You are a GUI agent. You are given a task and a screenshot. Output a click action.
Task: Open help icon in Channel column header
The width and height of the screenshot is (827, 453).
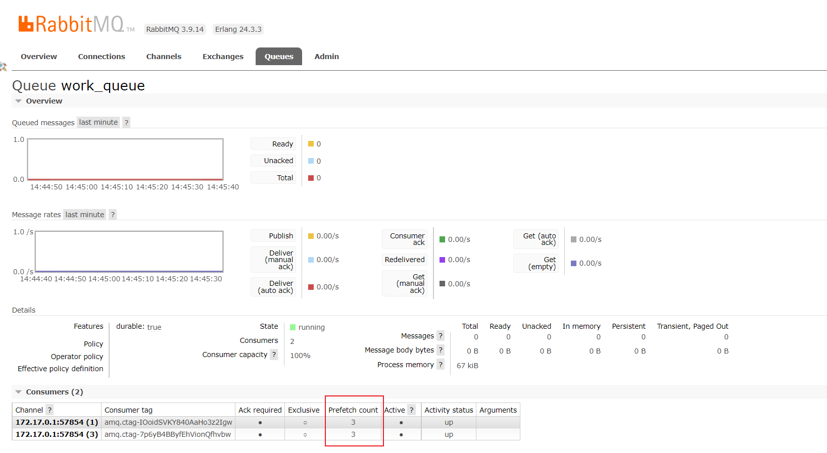point(50,410)
